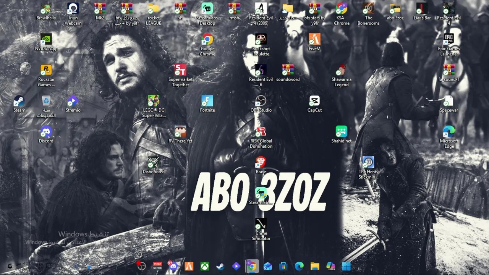Screen dimensions: 489x275
Task: Open Steam from the taskbar
Action: 220,266
